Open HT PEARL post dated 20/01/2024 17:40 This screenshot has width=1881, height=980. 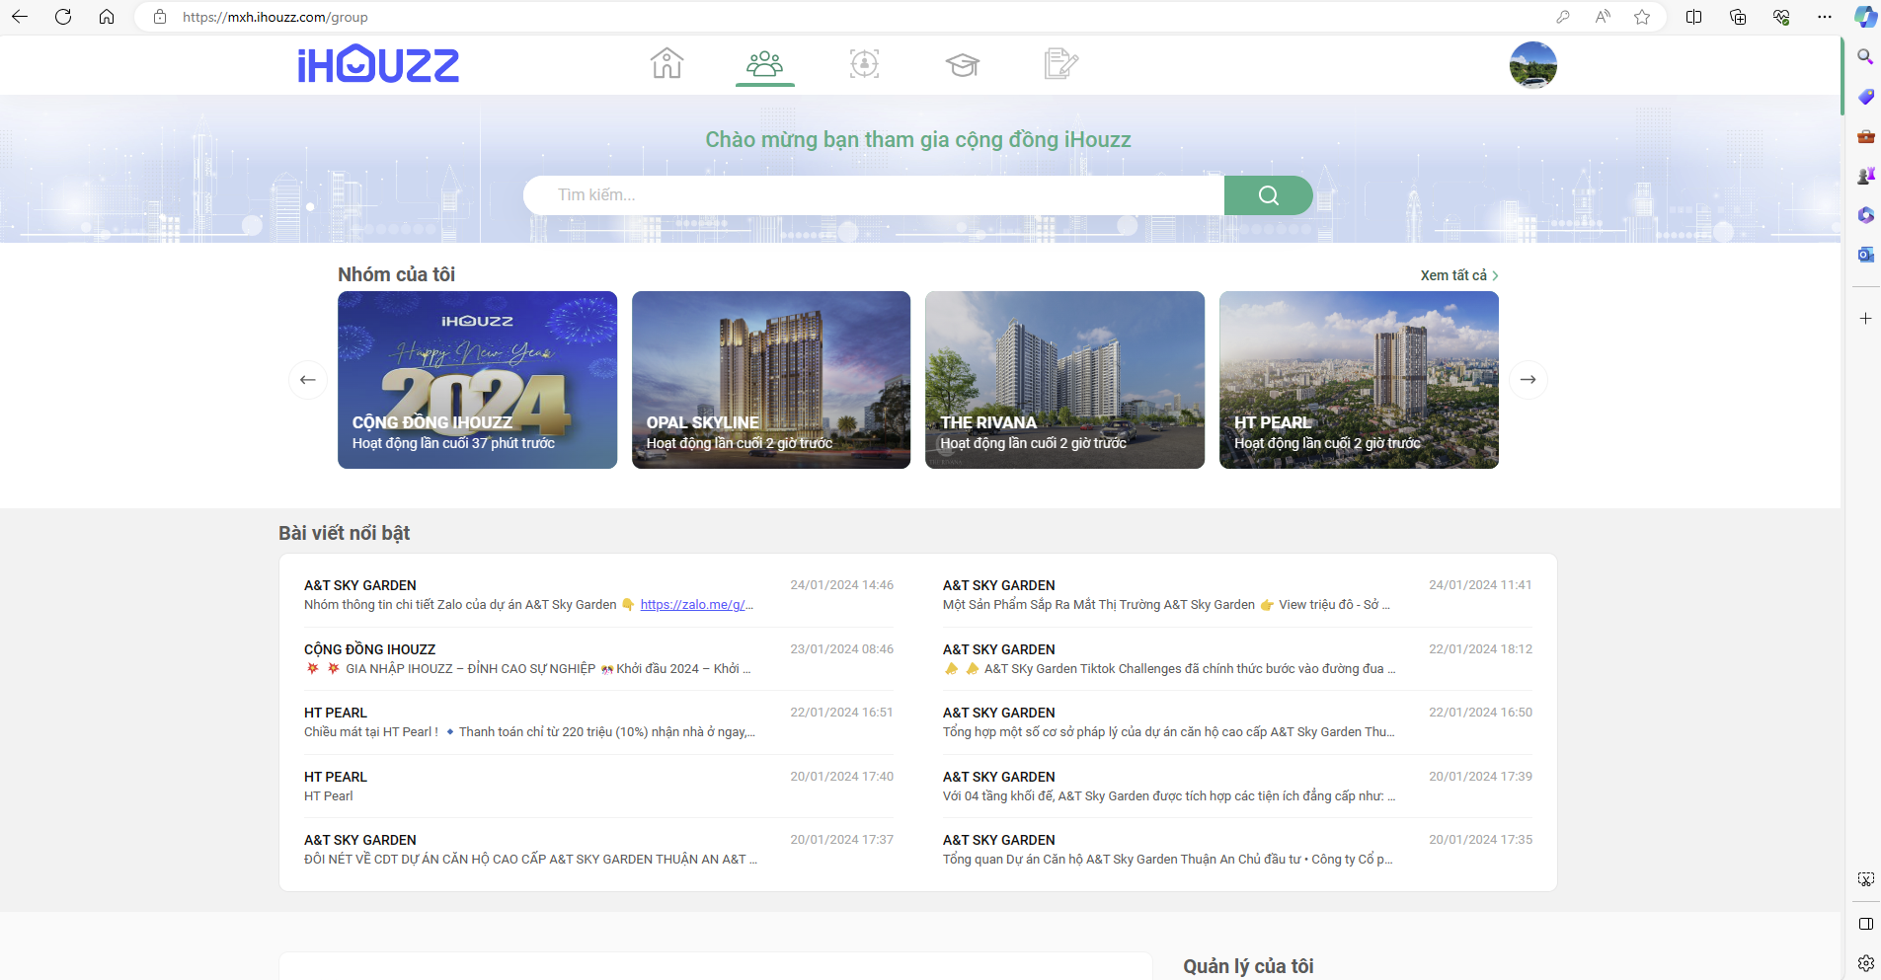click(x=598, y=787)
